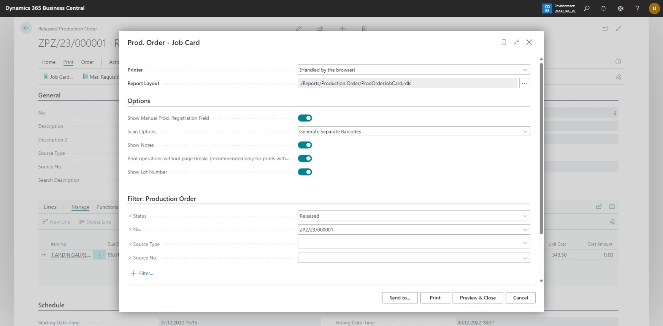
Task: Click the dialog scrollbar thumb
Action: pyautogui.click(x=541, y=148)
